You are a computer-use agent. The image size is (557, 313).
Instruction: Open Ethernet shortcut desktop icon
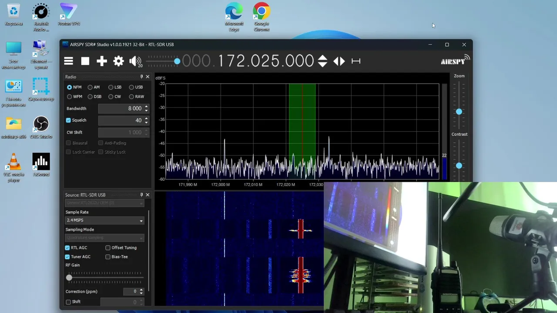(41, 55)
